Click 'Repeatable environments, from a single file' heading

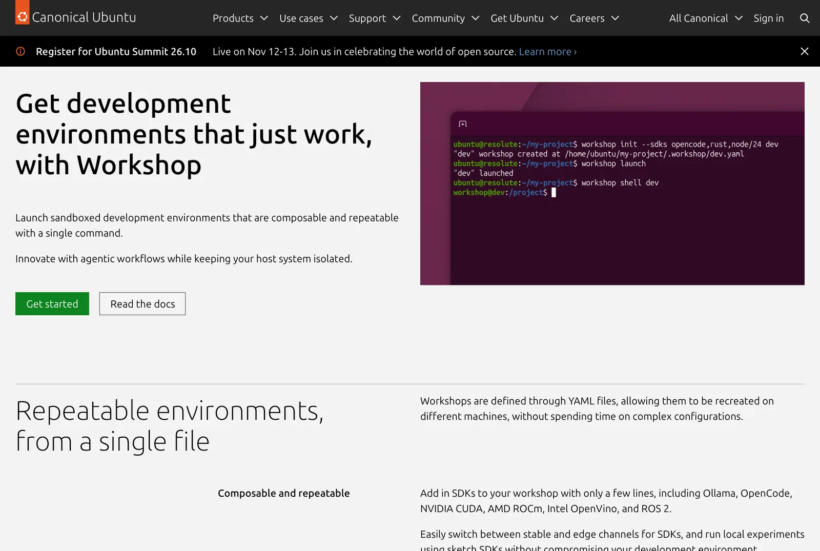coord(170,426)
